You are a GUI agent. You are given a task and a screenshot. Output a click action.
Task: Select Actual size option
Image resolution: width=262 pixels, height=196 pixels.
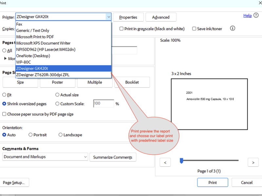point(57,95)
